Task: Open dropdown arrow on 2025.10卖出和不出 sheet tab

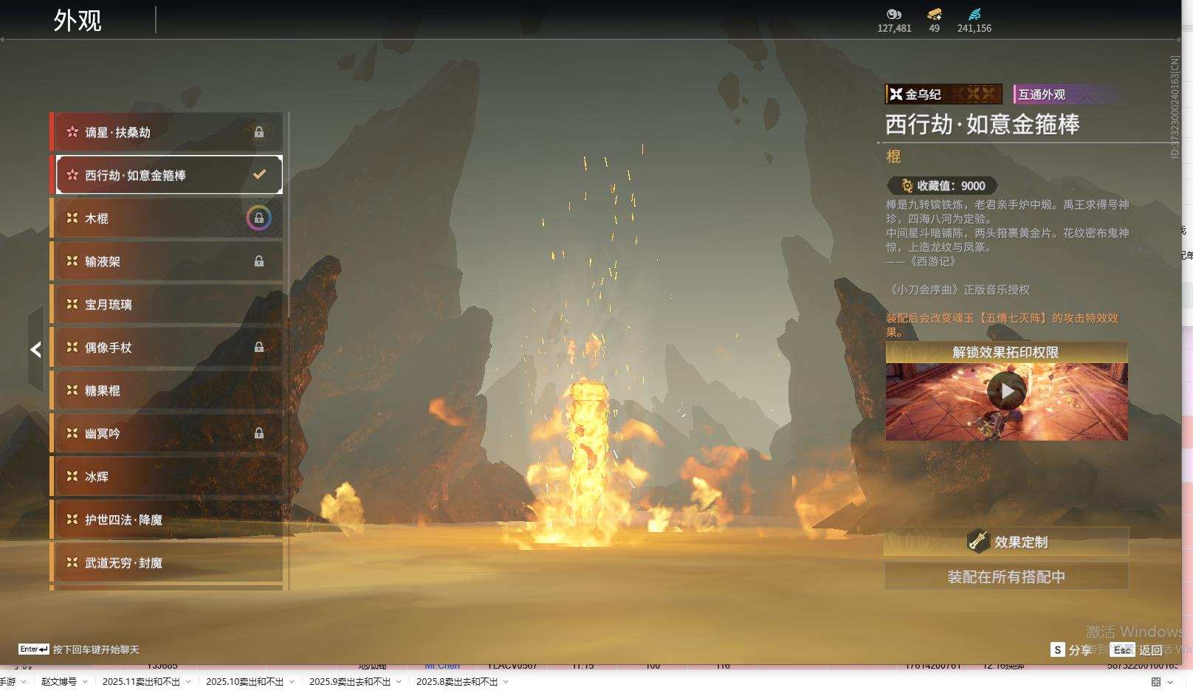Action: [x=292, y=681]
